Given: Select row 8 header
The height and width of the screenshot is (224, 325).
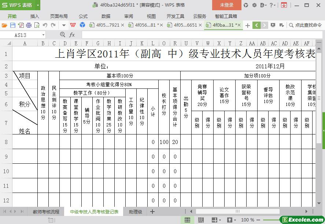Looking at the screenshot, I should [6, 142].
